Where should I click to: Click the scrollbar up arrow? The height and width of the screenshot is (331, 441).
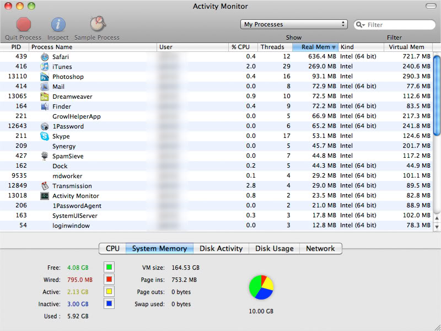pos(437,218)
